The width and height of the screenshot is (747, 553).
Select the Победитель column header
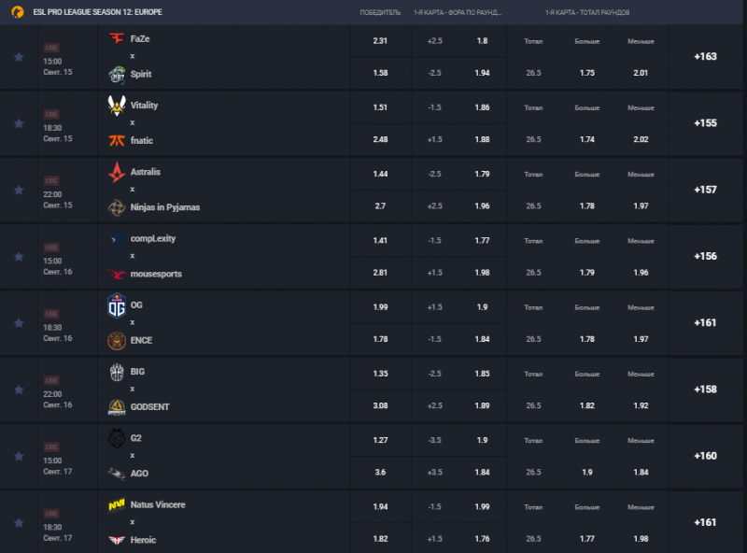(x=380, y=12)
